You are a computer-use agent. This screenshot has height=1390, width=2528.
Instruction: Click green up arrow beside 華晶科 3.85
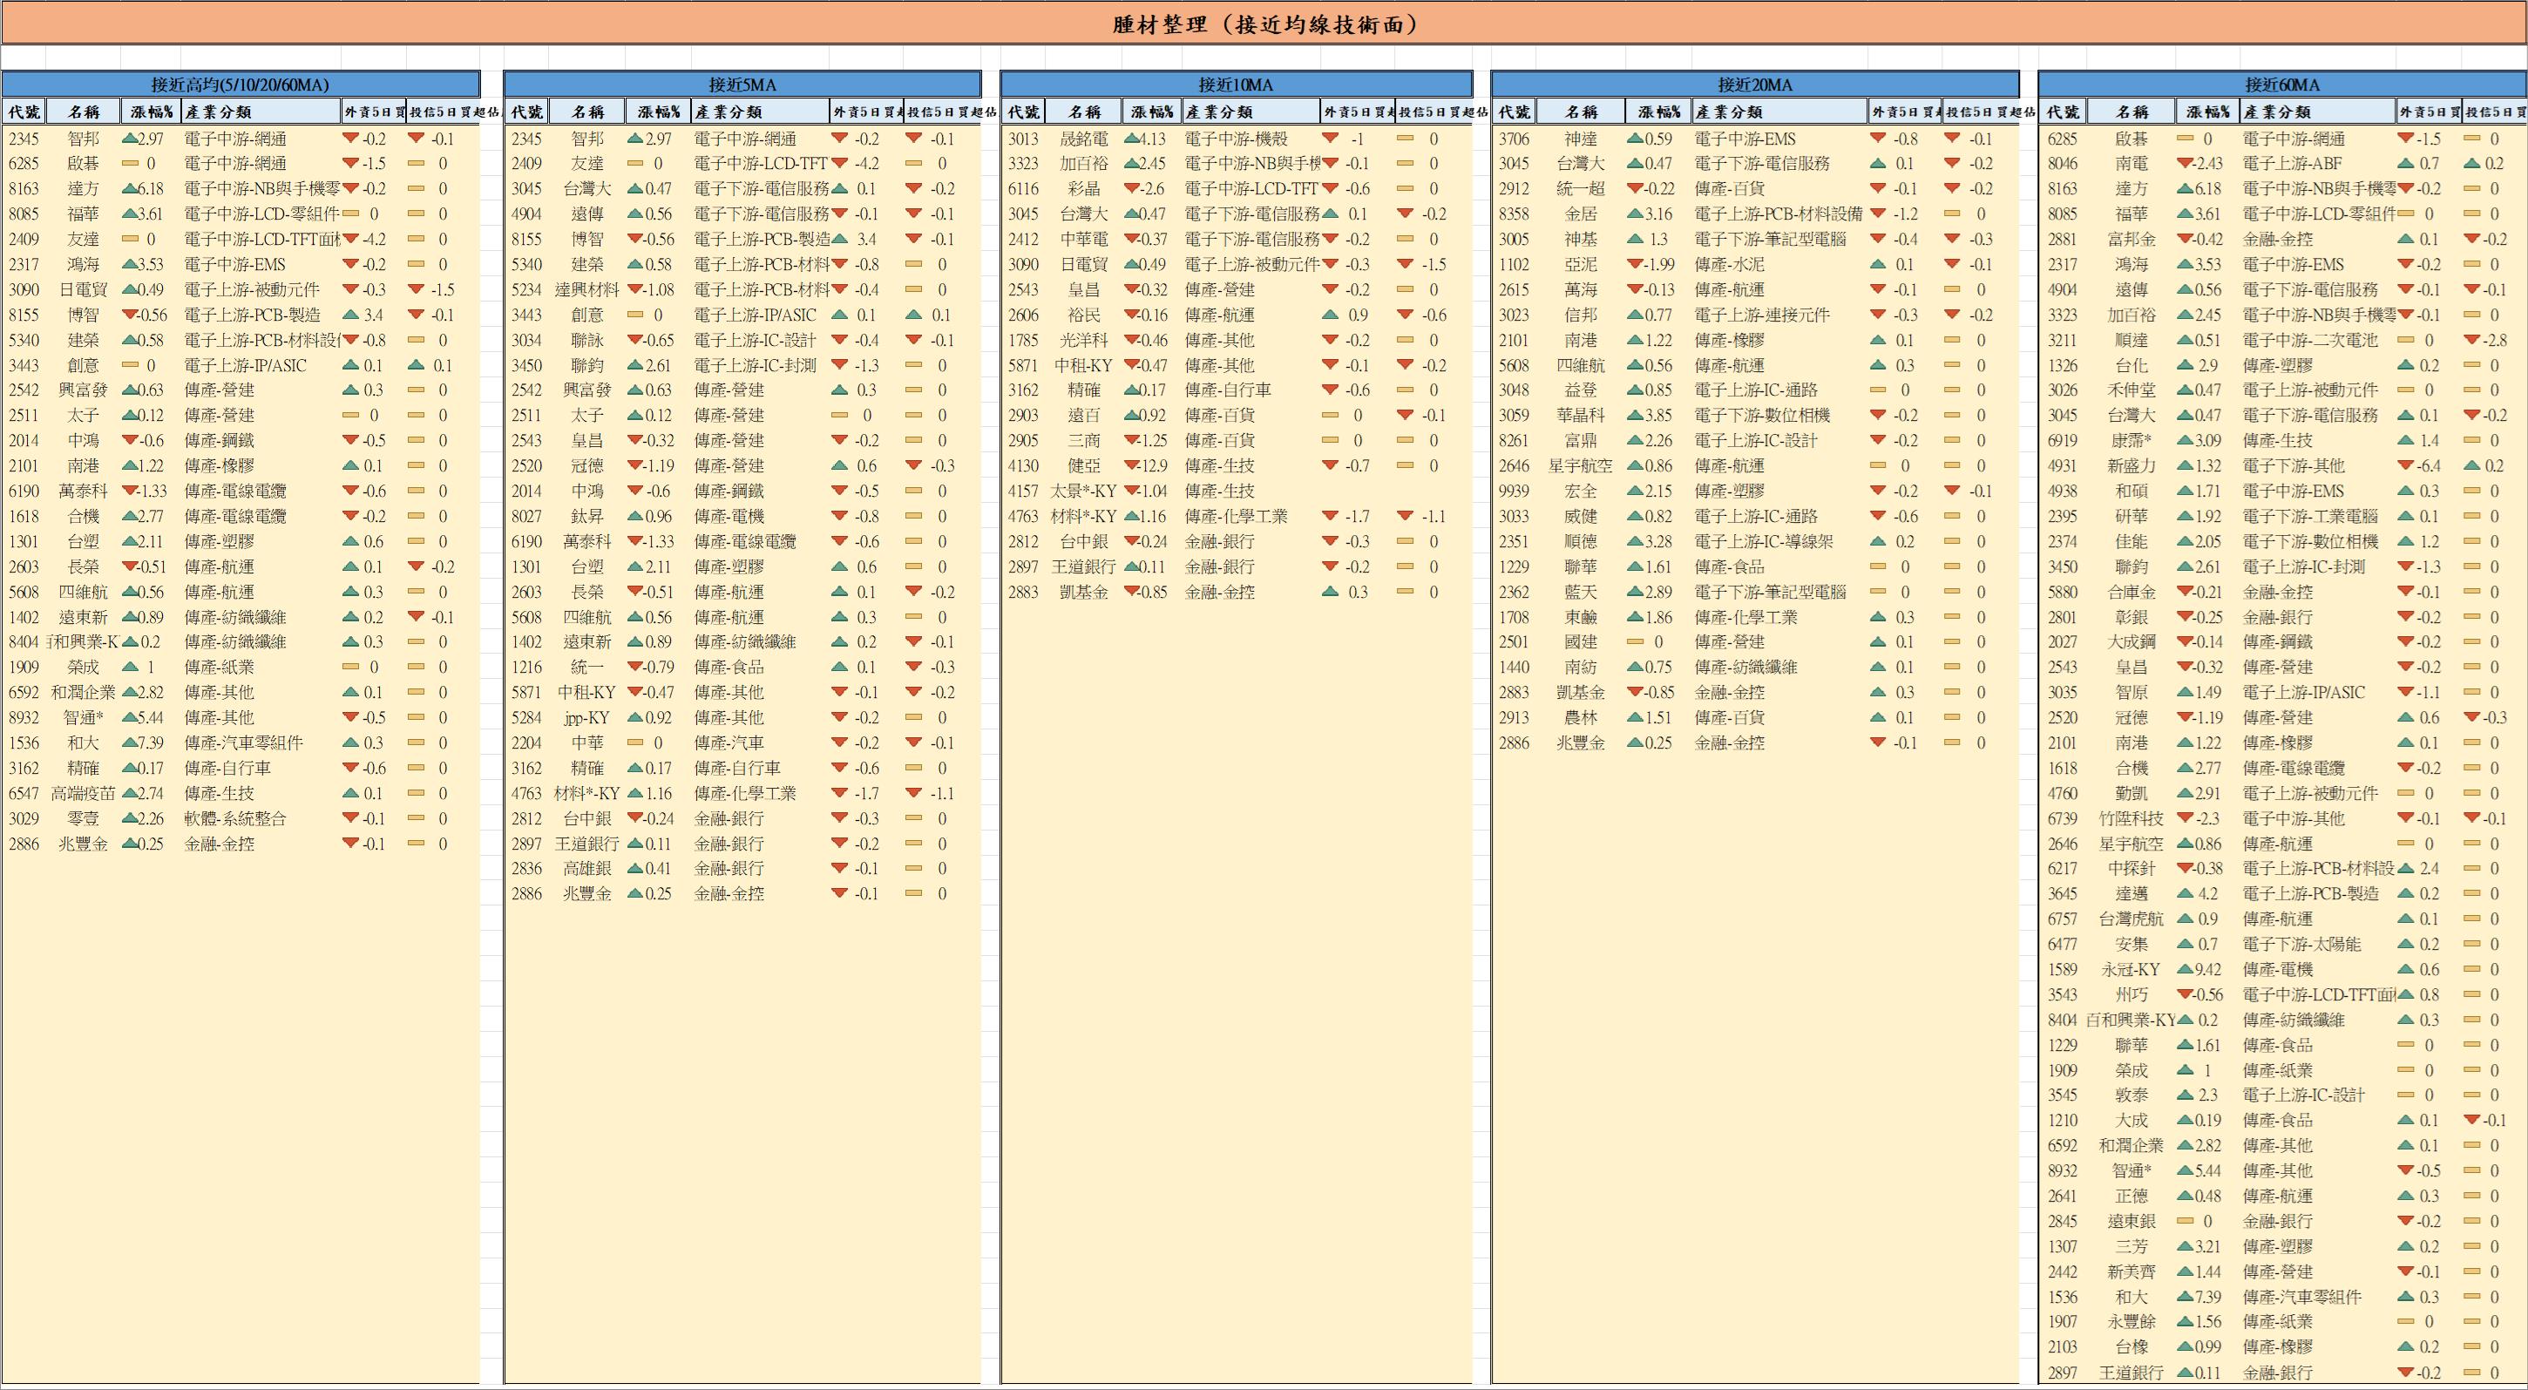(x=1635, y=415)
